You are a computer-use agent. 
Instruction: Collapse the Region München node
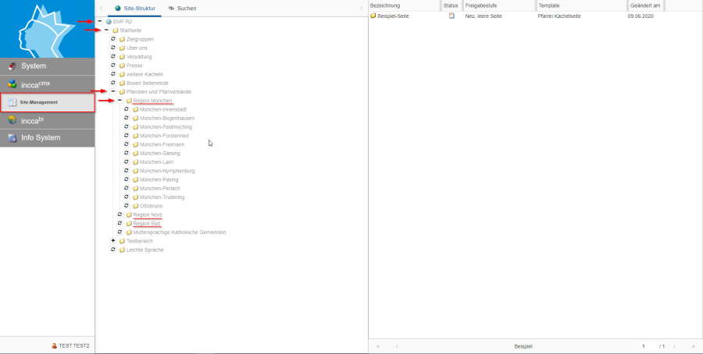coord(120,101)
